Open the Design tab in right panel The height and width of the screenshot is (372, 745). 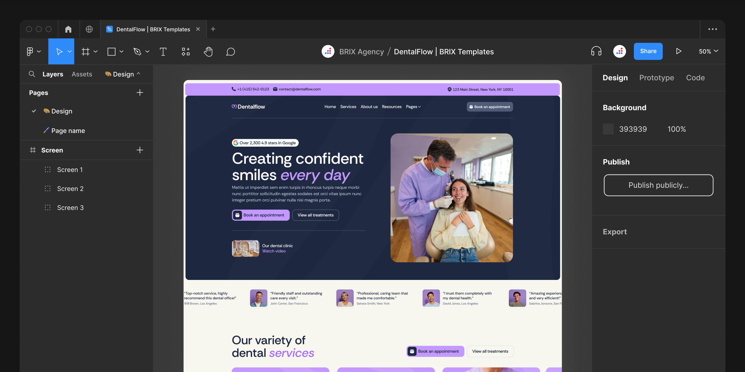coord(615,77)
